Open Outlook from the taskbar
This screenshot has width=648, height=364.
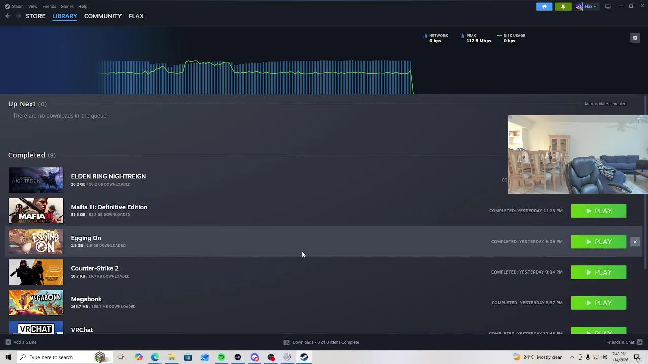[205, 357]
